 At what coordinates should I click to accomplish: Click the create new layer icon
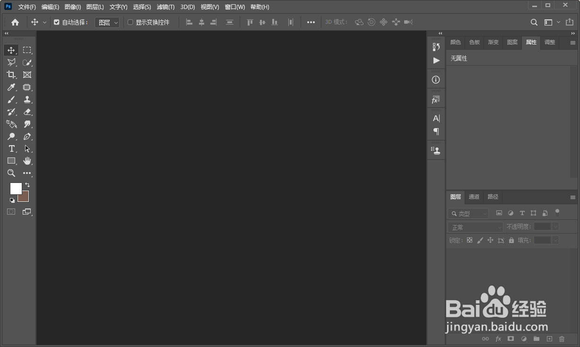point(549,338)
